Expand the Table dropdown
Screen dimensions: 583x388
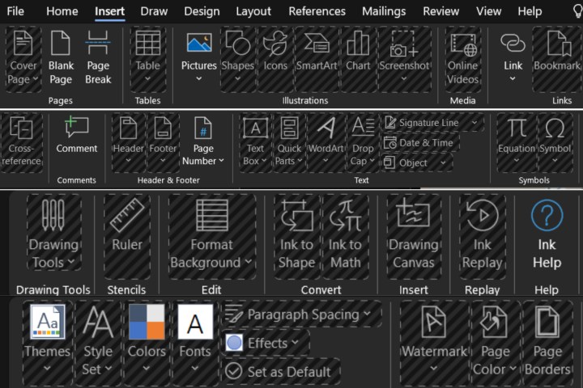point(147,79)
